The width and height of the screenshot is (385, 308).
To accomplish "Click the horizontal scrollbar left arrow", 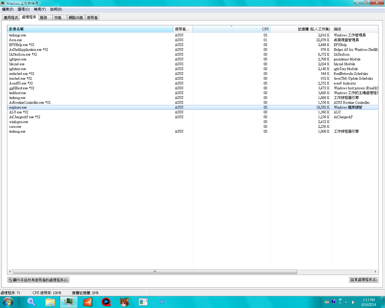I will tap(10, 272).
